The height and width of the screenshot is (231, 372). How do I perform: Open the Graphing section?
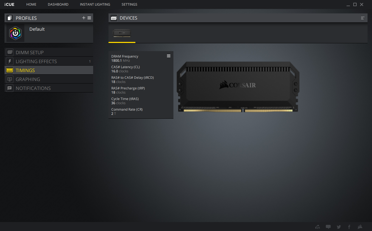click(x=49, y=79)
